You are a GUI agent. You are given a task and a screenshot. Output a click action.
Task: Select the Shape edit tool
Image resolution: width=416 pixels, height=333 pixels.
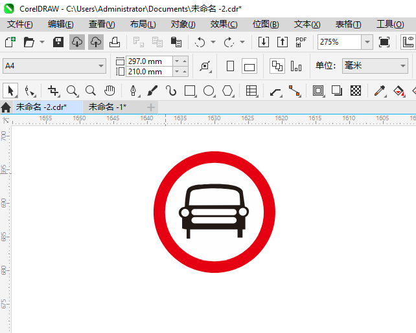click(x=29, y=91)
